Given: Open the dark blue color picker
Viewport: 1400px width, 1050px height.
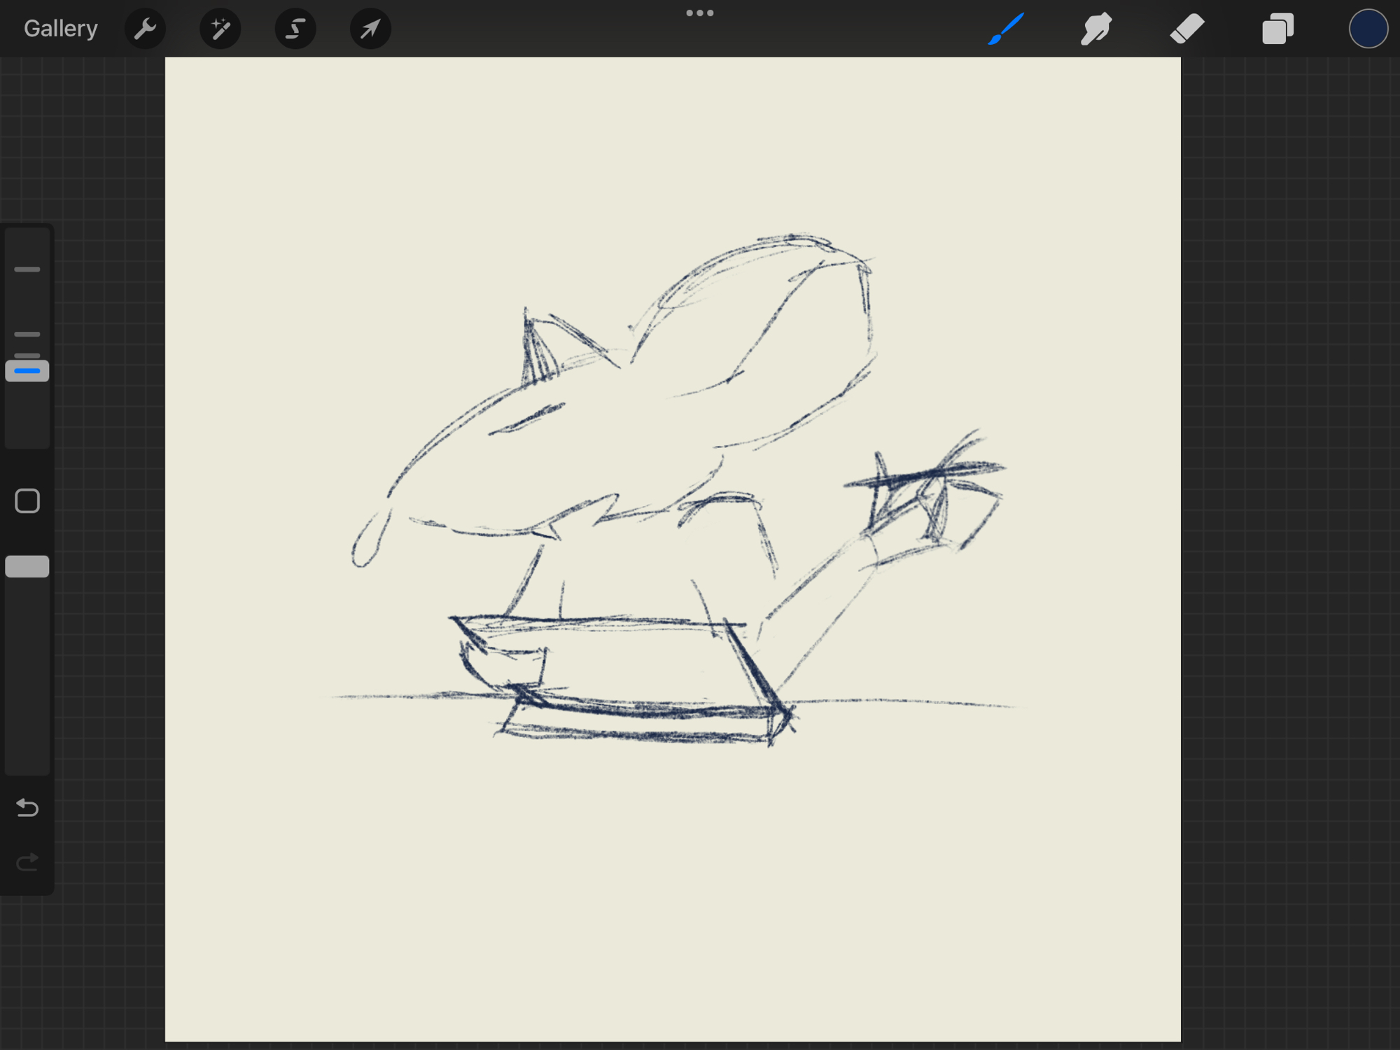Looking at the screenshot, I should [1368, 29].
